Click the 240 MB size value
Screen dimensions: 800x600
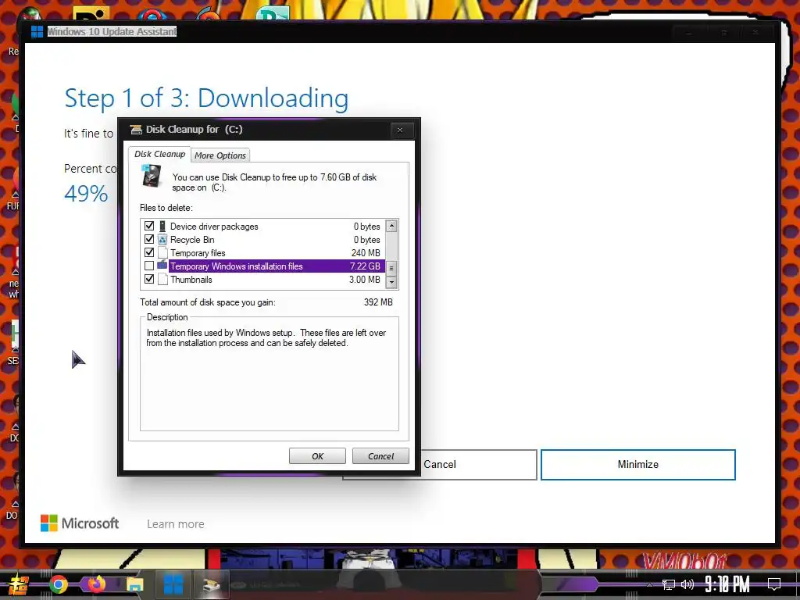[366, 253]
